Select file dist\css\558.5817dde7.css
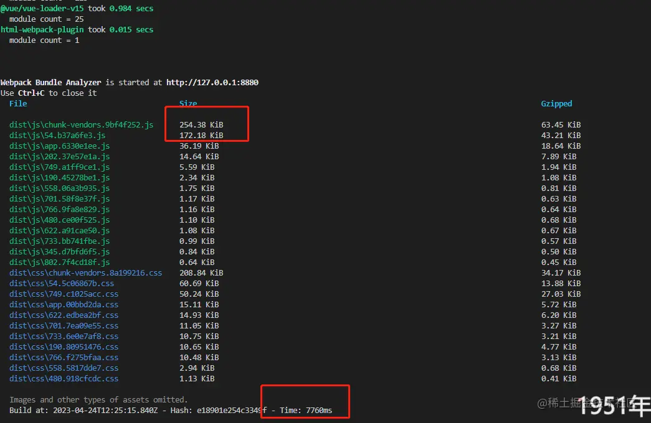651x423 pixels. click(x=64, y=368)
